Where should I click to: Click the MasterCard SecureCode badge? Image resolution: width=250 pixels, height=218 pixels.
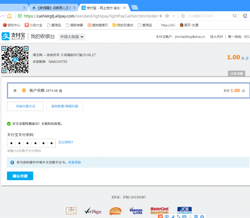(160, 210)
